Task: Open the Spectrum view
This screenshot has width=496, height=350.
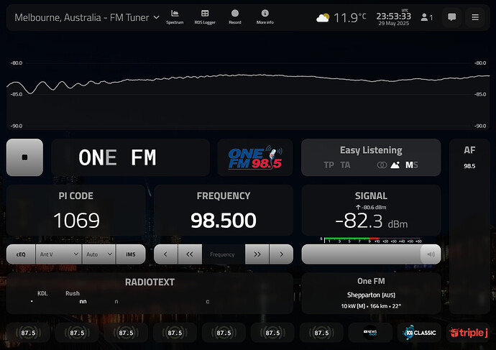Action: (175, 17)
